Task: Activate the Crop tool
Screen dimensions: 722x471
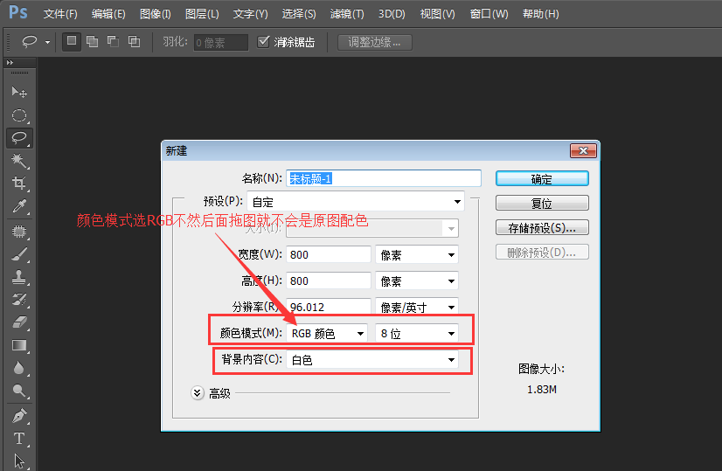Action: (x=18, y=184)
